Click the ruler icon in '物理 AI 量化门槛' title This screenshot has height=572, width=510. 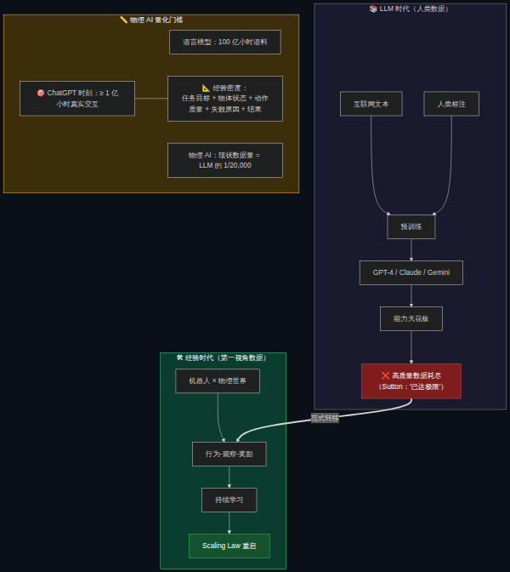click(x=124, y=20)
